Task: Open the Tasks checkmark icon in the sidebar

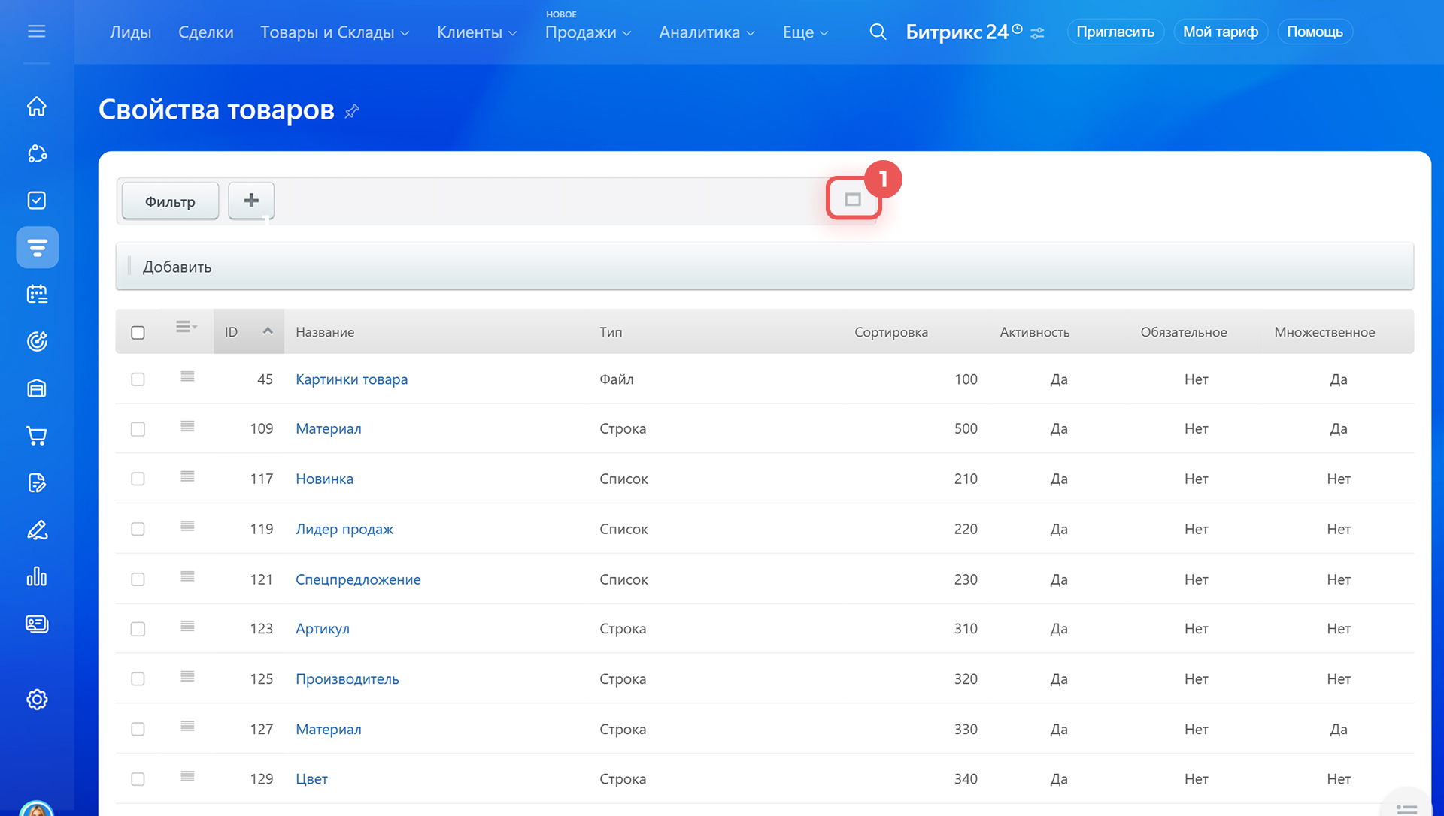Action: click(37, 201)
